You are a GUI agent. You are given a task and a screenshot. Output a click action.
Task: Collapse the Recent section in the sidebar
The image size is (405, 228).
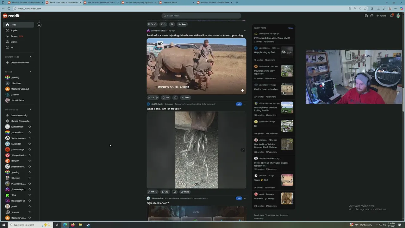(30, 72)
